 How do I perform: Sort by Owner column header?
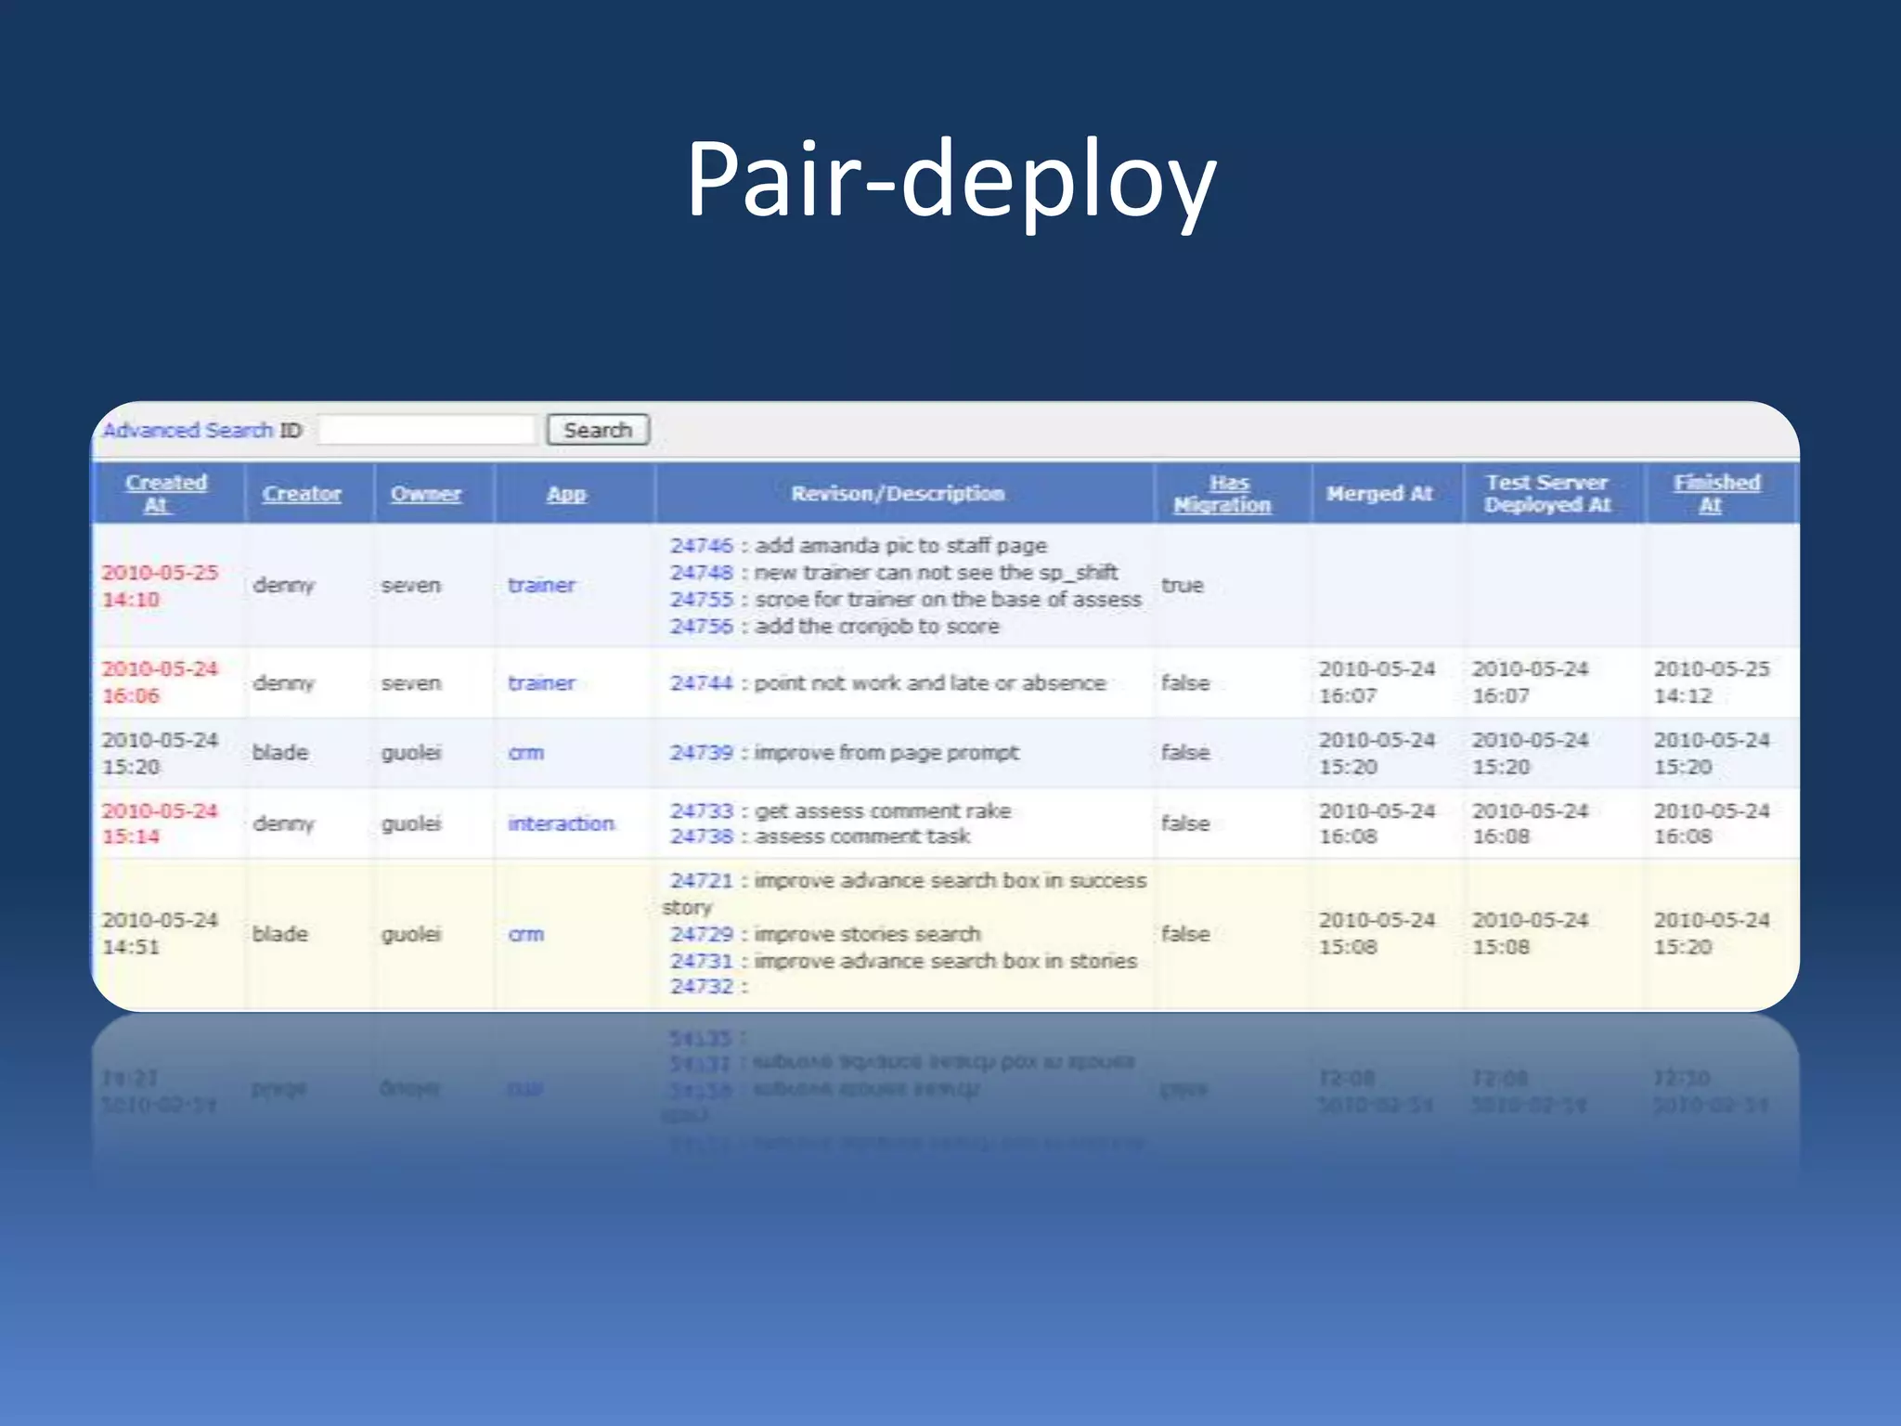pyautogui.click(x=425, y=494)
